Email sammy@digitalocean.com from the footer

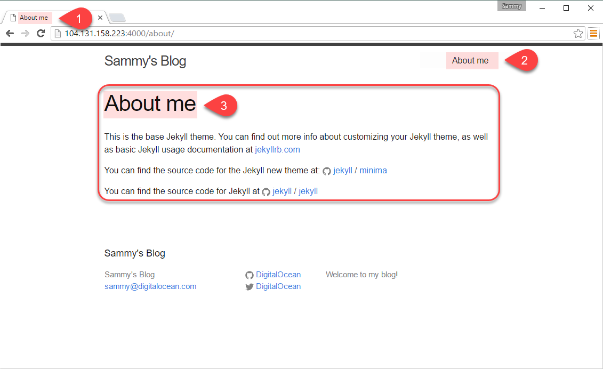point(150,286)
